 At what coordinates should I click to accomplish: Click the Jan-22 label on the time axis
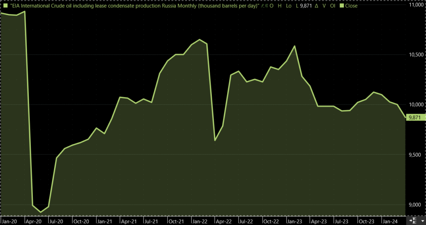[x=199, y=221]
